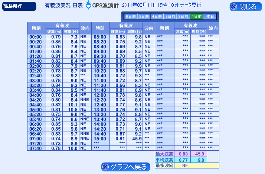The image size is (265, 174).
Task: Click the X icon on グラフへ戻る button
Action: pos(106,167)
